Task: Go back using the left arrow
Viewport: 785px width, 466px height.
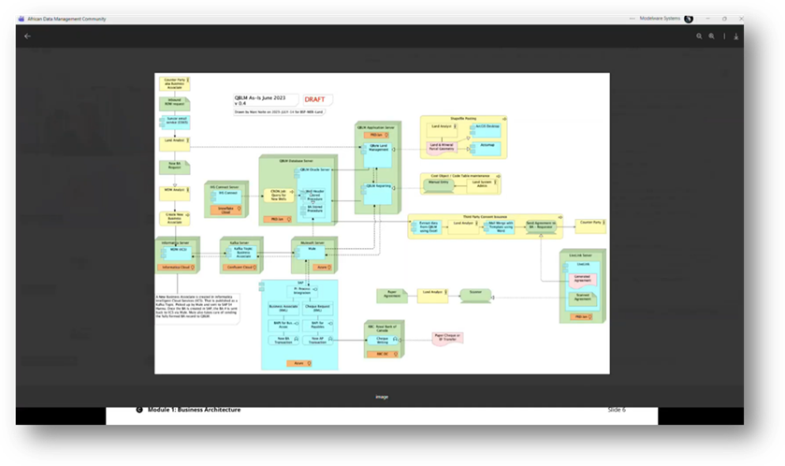Action: [27, 36]
